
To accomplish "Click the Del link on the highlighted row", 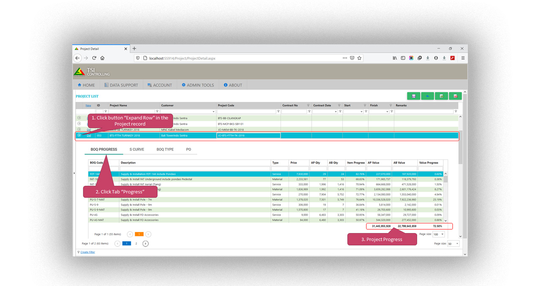I will [x=89, y=135].
